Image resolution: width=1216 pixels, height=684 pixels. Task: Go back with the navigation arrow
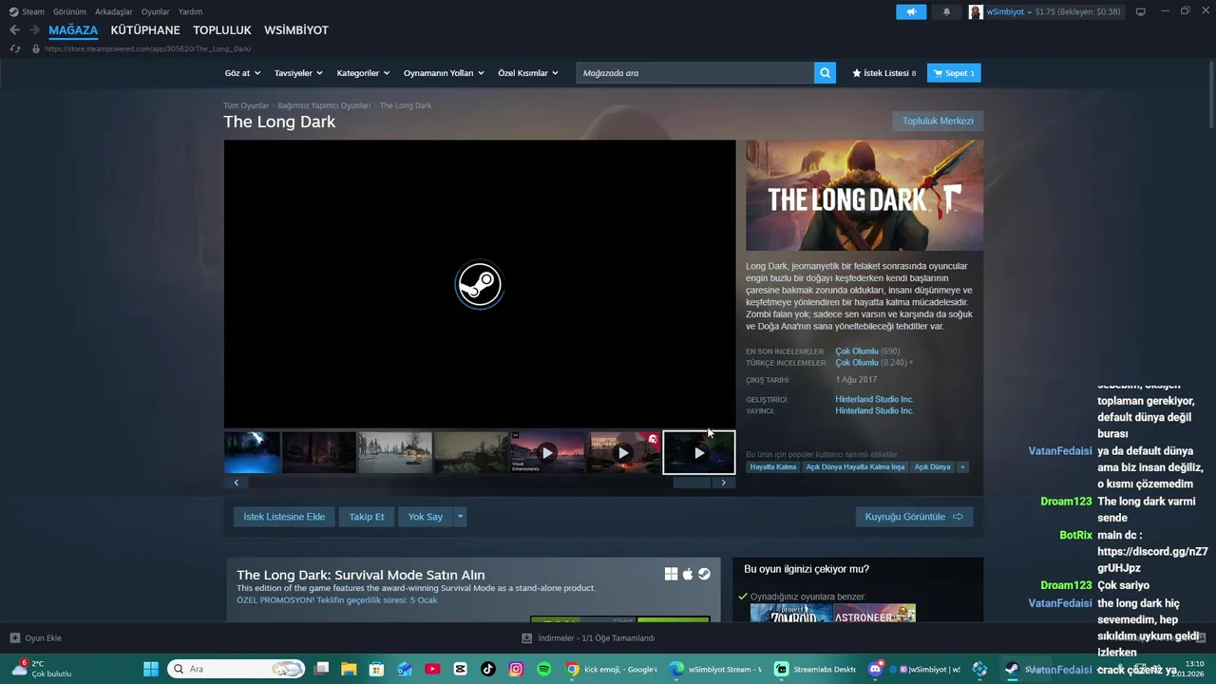tap(14, 30)
